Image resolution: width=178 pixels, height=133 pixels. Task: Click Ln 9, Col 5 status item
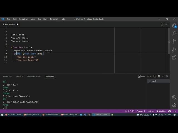pos(130,111)
